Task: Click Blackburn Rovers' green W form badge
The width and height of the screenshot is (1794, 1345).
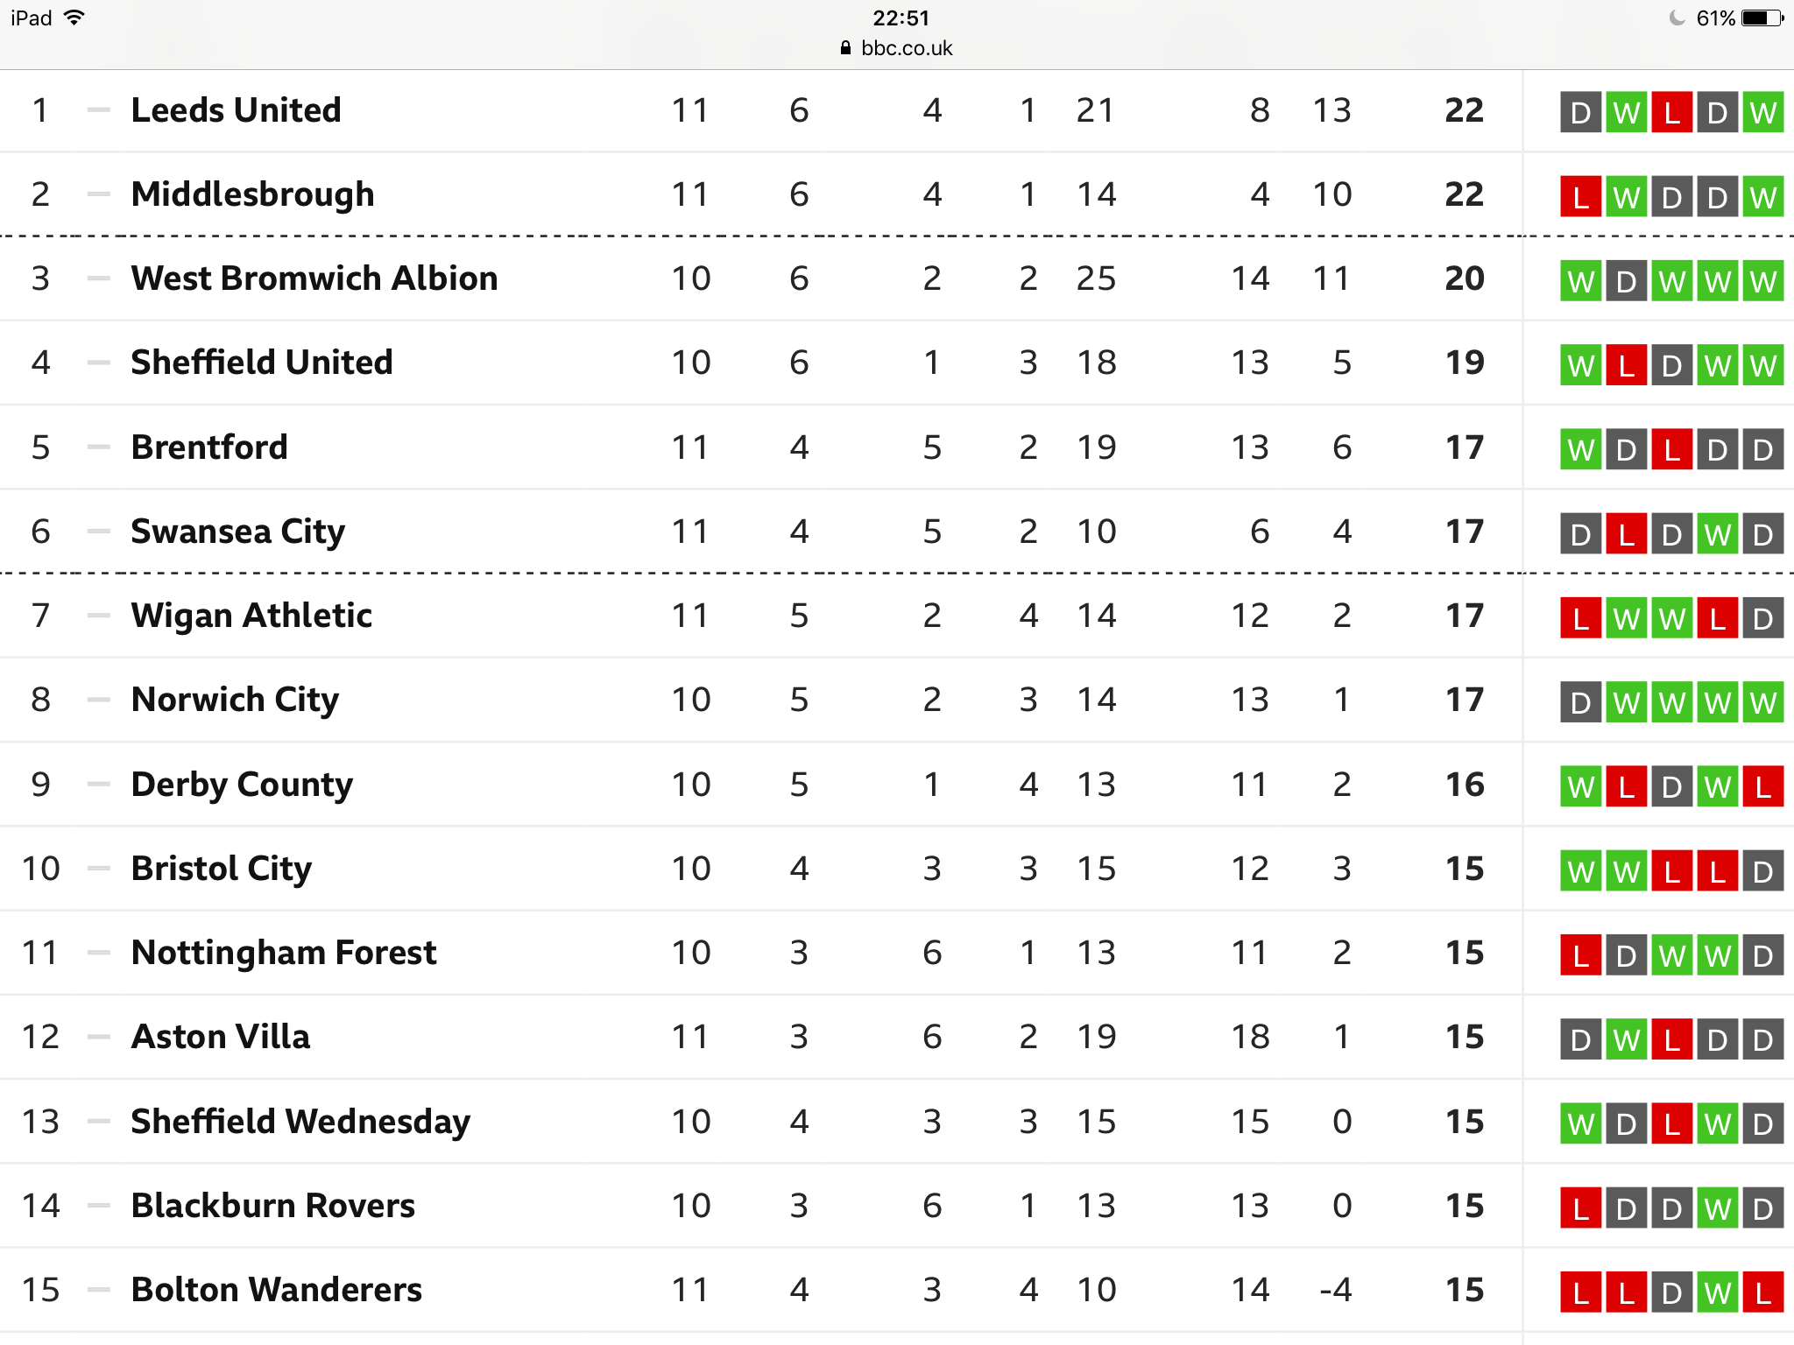Action: click(1718, 1208)
